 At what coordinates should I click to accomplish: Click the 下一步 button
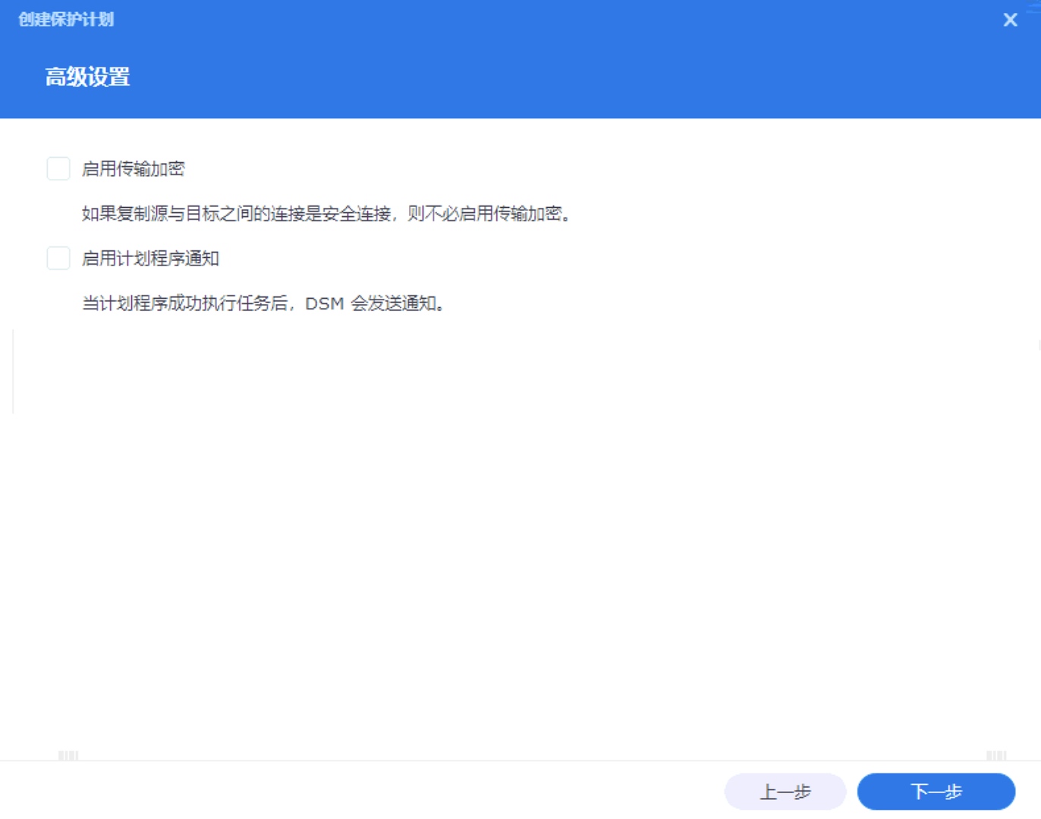click(x=936, y=792)
